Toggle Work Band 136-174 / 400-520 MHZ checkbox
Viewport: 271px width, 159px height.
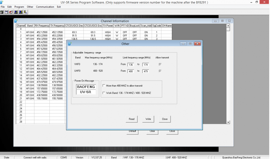tap(104, 93)
